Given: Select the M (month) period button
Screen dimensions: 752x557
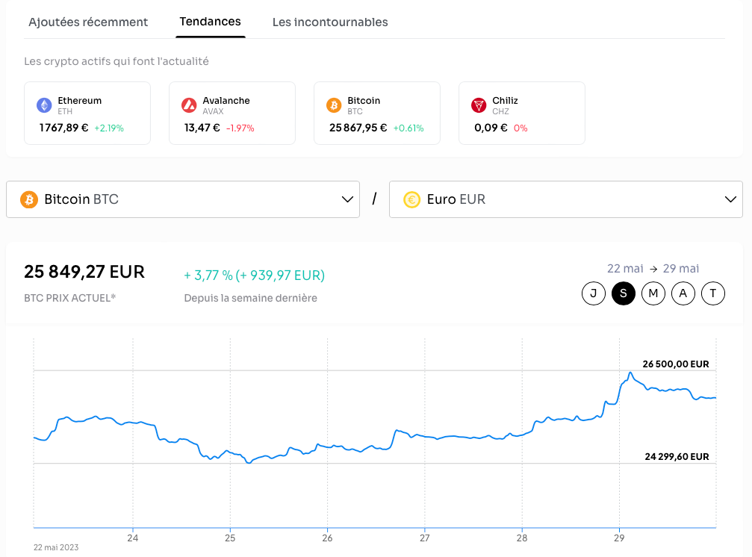Looking at the screenshot, I should (653, 293).
